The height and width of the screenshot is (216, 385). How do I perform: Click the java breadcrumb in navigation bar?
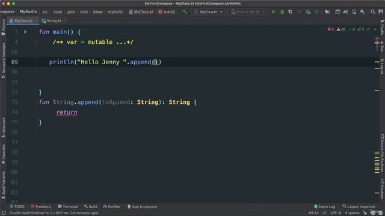point(71,11)
